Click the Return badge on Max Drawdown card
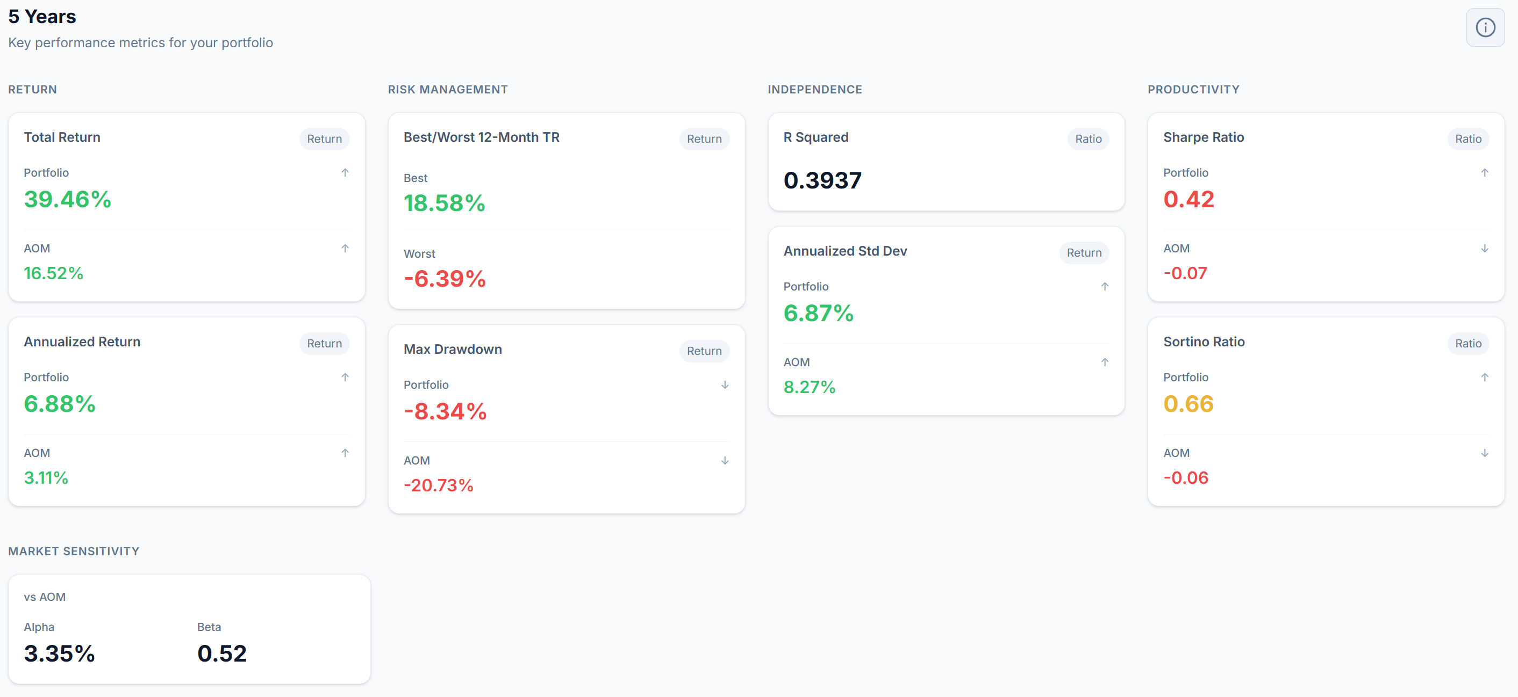 [704, 351]
